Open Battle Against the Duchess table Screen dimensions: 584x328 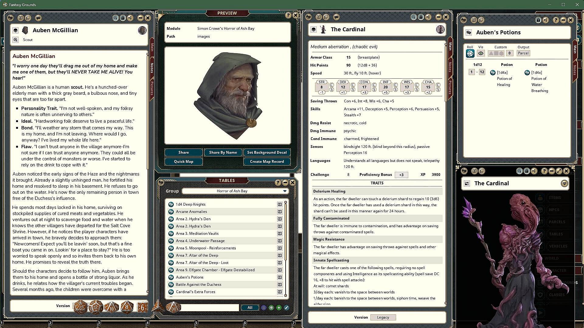pyautogui.click(x=198, y=285)
